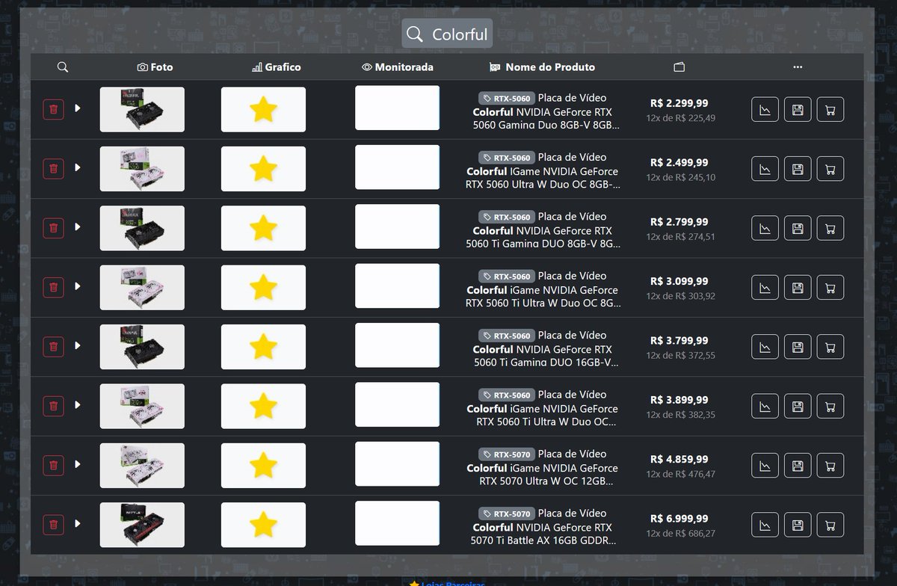This screenshot has height=586, width=897.
Task: Sort by the Grafico column header
Action: pos(277,67)
